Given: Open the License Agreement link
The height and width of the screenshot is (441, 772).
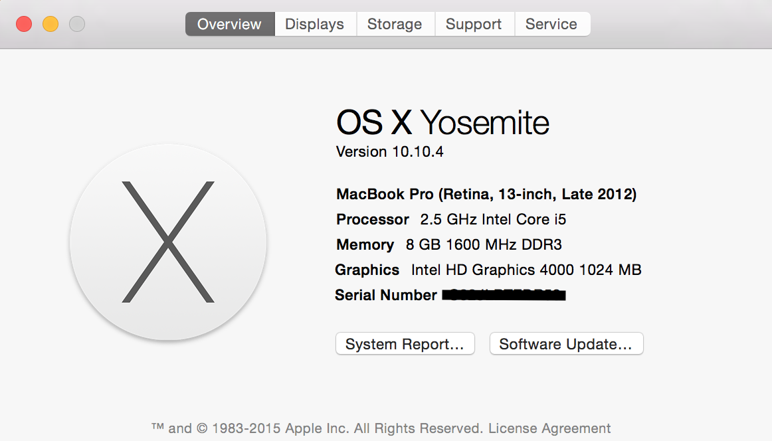Looking at the screenshot, I should click(x=549, y=428).
